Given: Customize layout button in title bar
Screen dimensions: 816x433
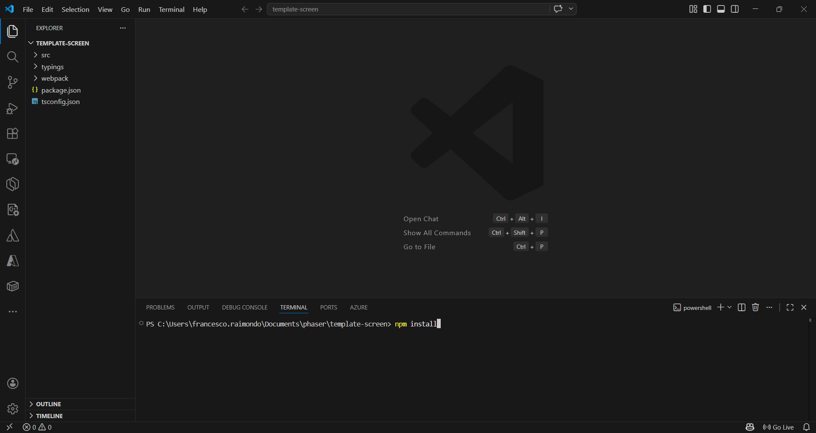Looking at the screenshot, I should click(x=693, y=9).
